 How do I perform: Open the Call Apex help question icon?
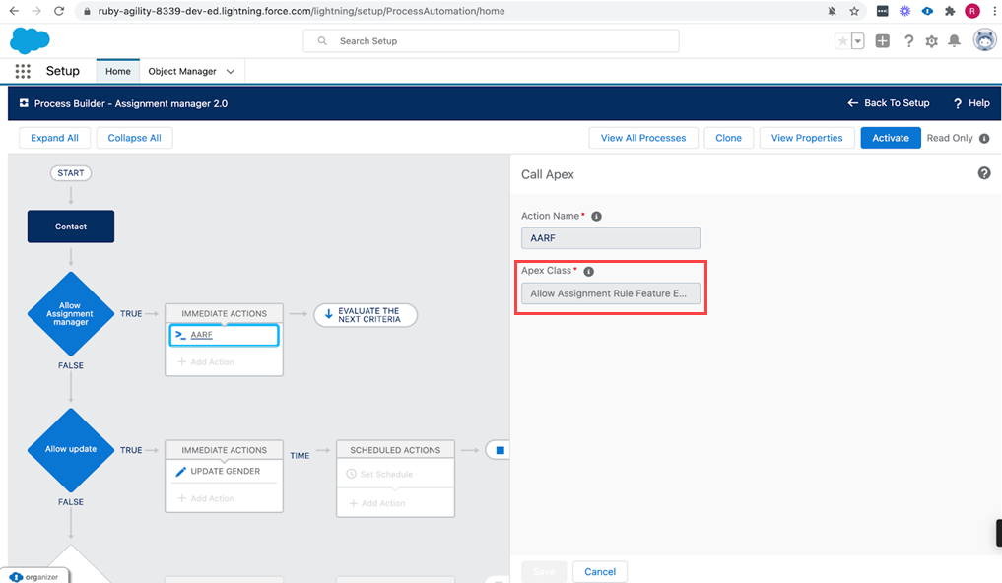983,173
